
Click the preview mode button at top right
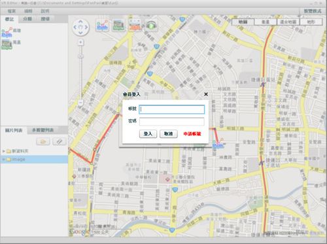point(313,11)
